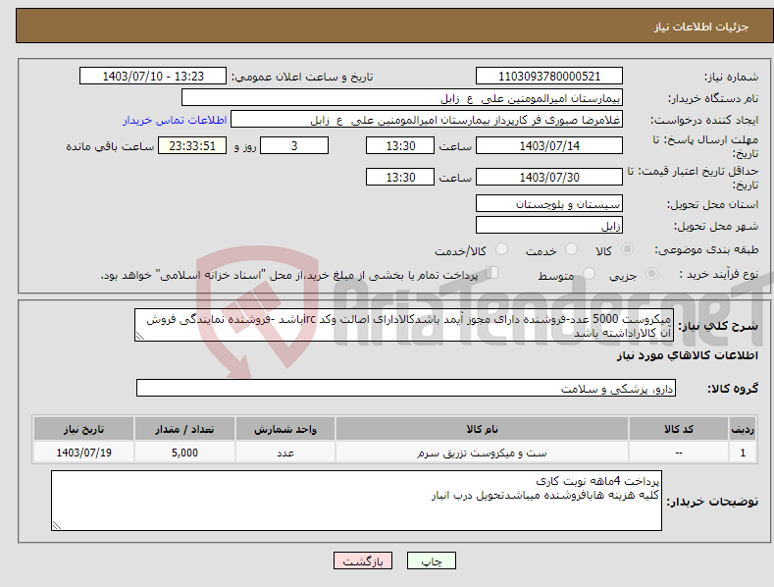Select the متوسط purchase type radio
The height and width of the screenshot is (587, 774).
pos(589,273)
